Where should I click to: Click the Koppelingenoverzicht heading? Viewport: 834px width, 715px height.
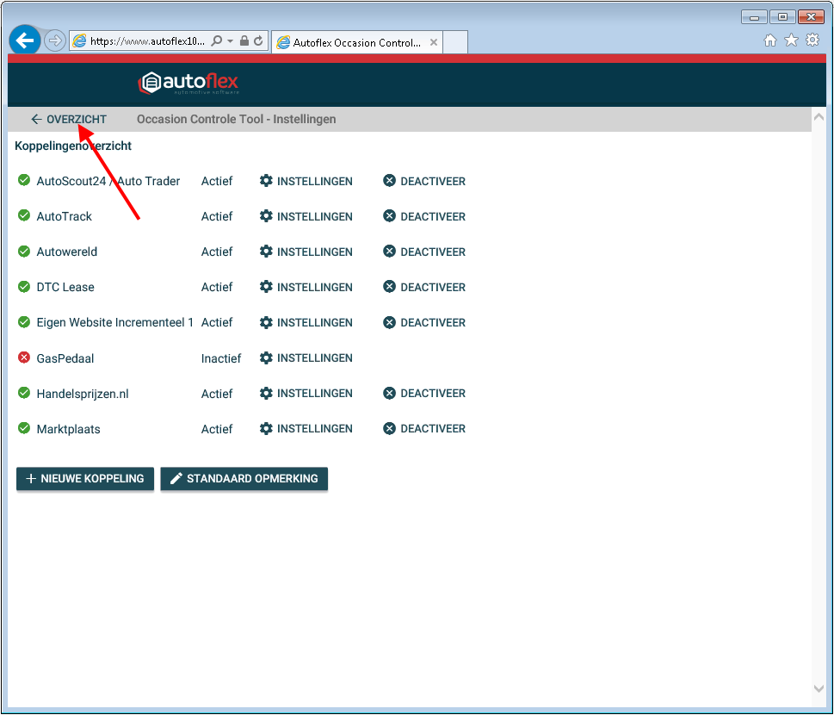coord(73,146)
